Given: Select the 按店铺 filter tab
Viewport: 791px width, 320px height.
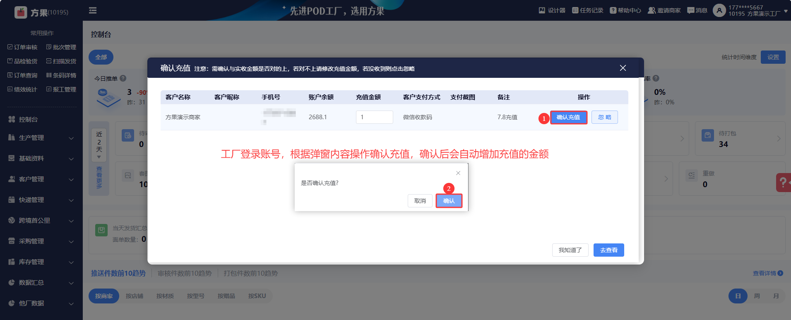Looking at the screenshot, I should pos(135,296).
